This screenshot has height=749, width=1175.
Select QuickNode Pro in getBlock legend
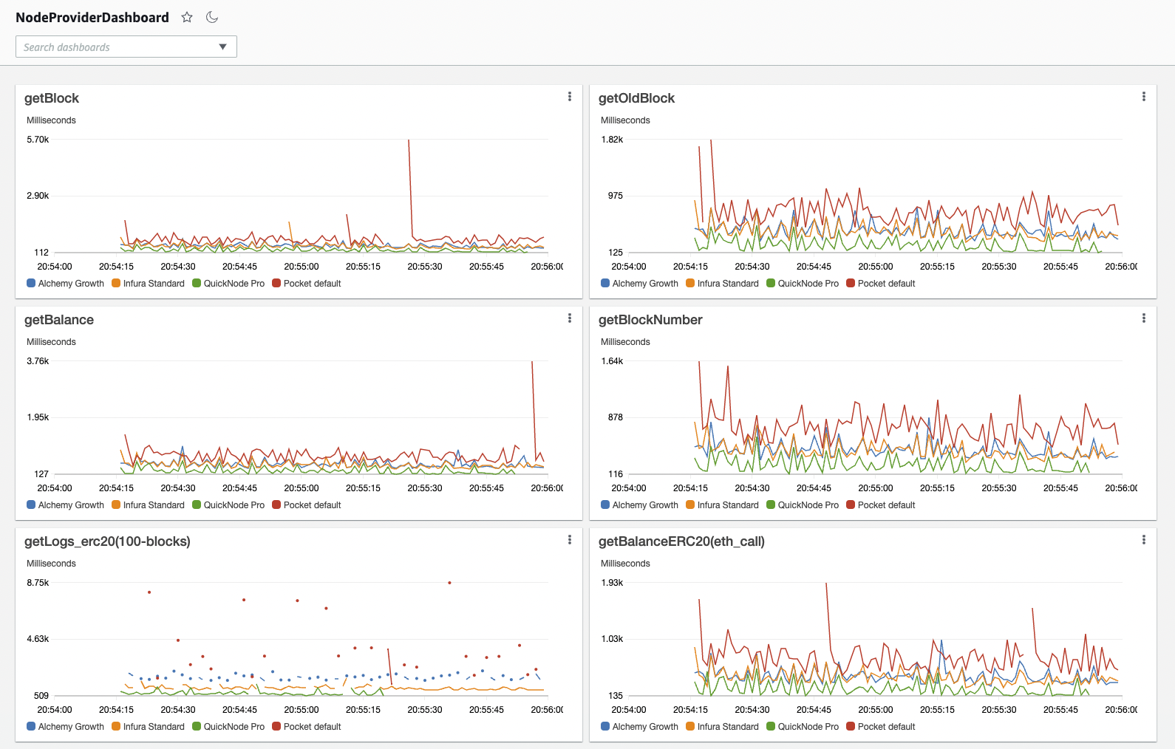228,284
